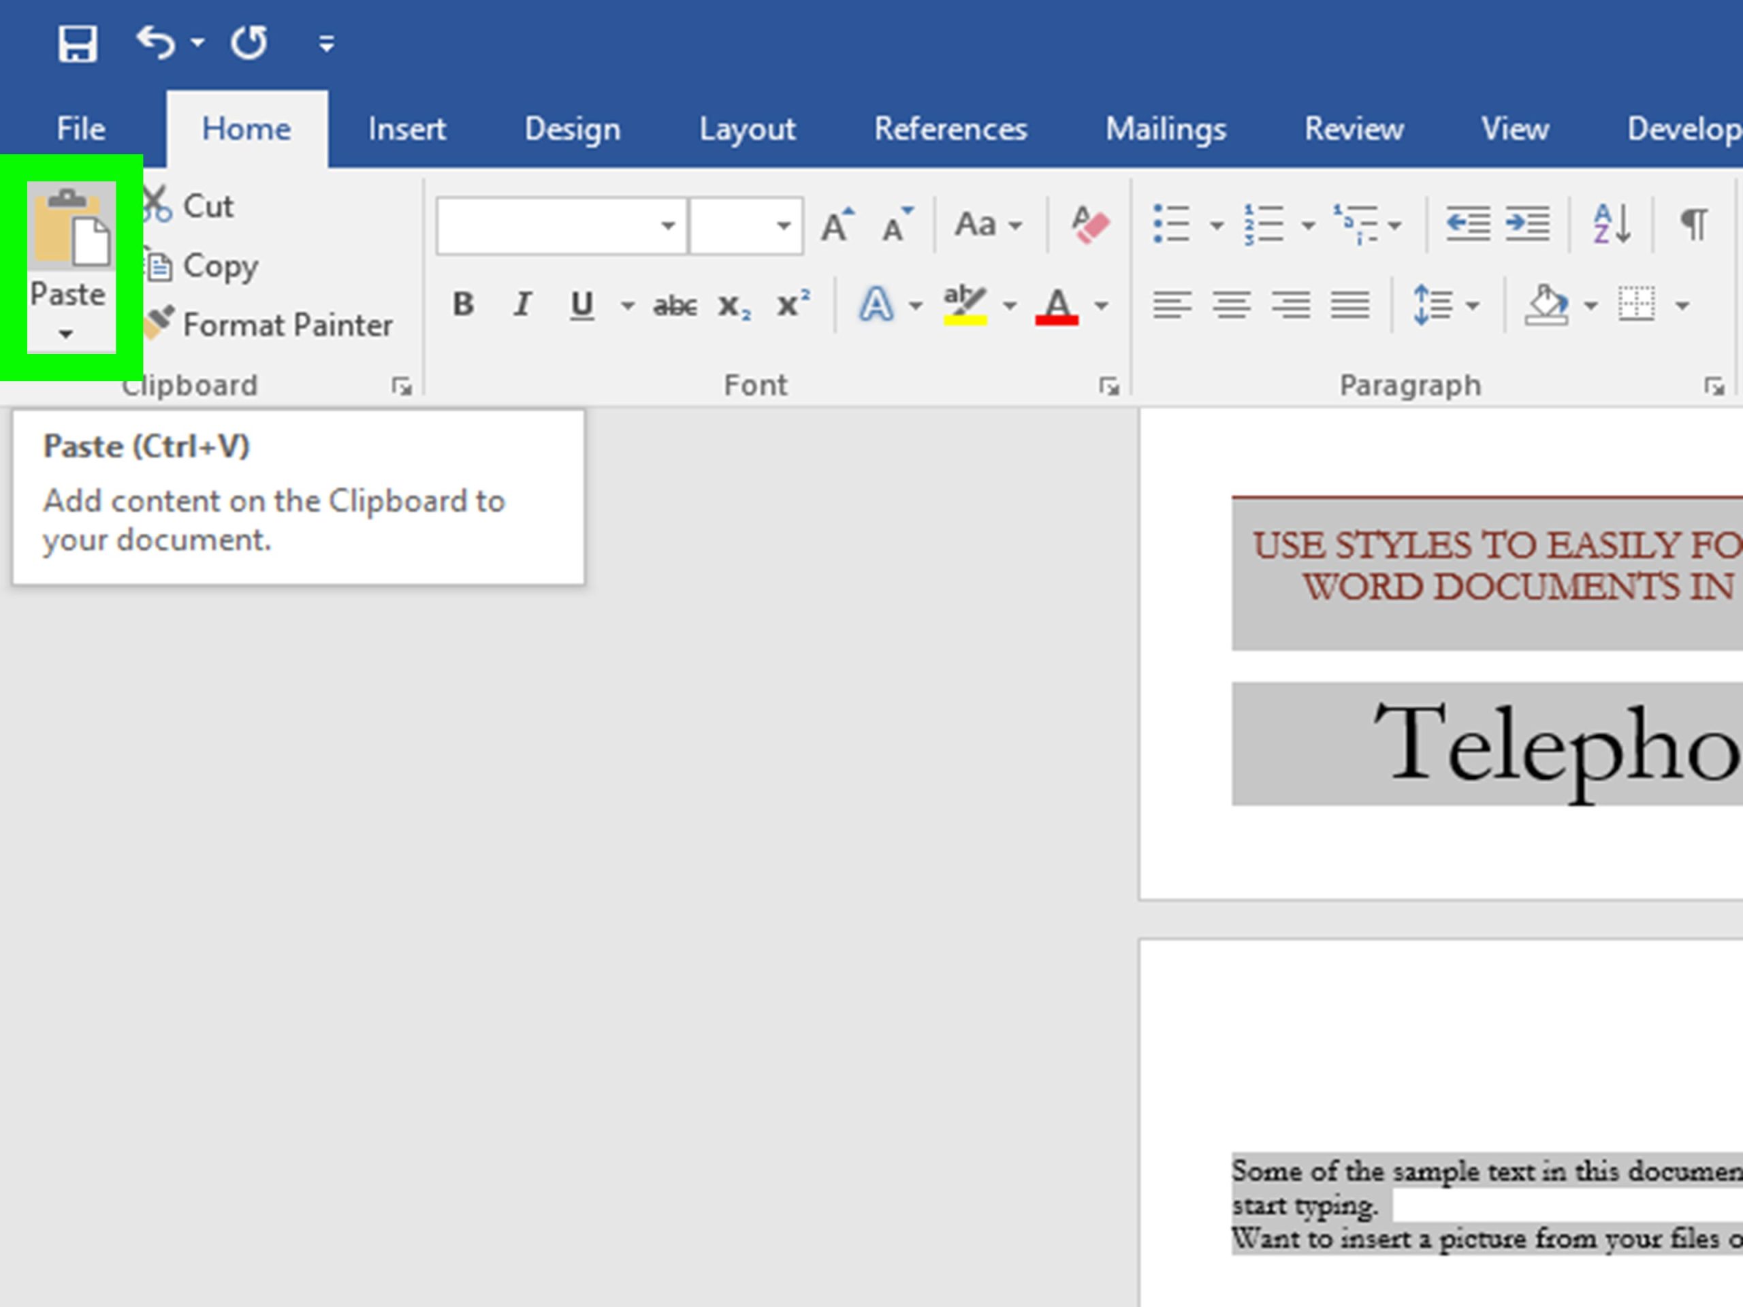This screenshot has height=1307, width=1743.
Task: Open font color dropdown arrow
Action: (x=1102, y=306)
